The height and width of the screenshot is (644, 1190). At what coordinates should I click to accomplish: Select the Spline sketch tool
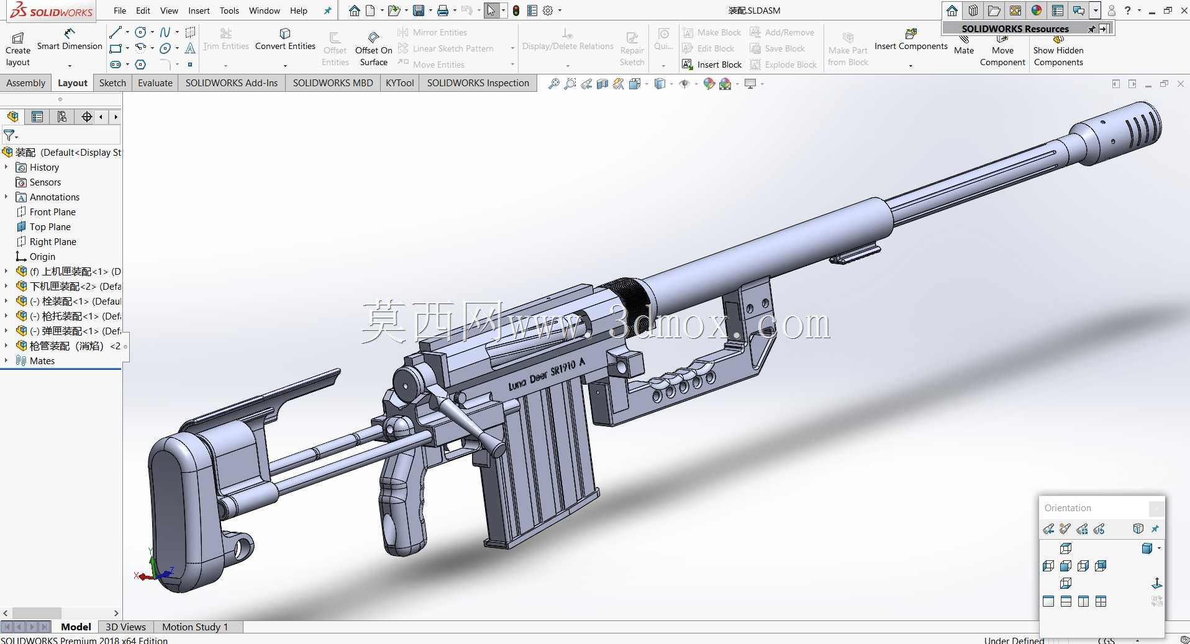point(165,32)
